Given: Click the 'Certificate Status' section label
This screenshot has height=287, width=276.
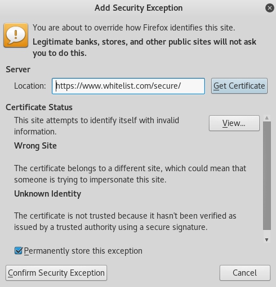Looking at the screenshot, I should [x=39, y=107].
